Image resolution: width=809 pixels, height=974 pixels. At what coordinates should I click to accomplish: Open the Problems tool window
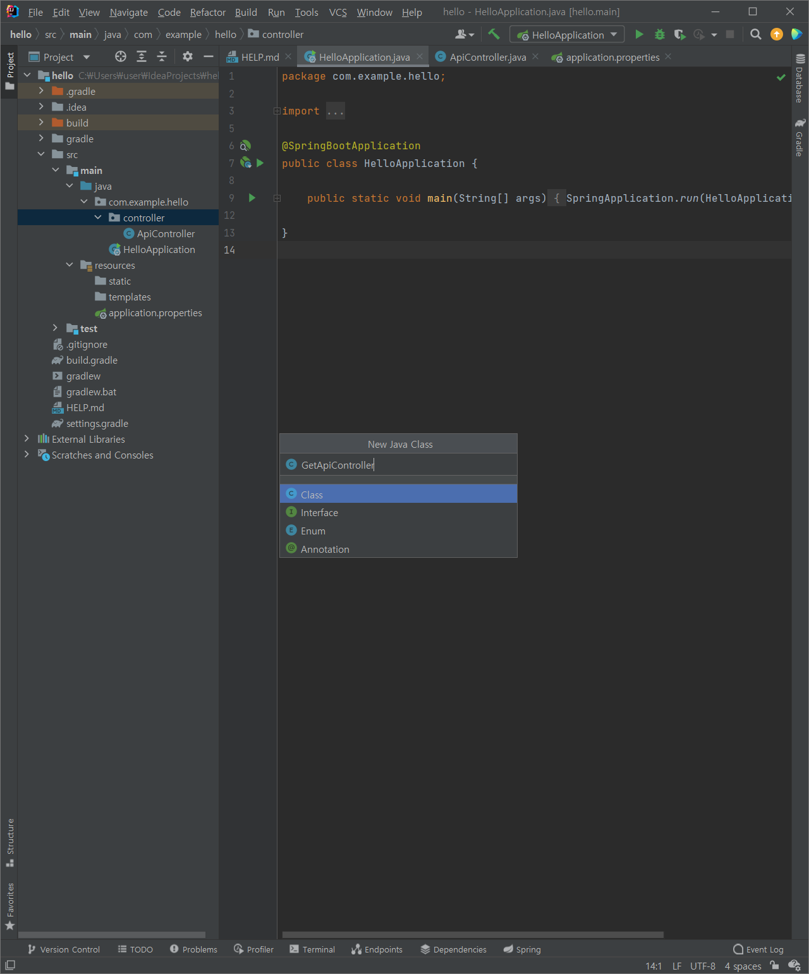click(x=193, y=949)
